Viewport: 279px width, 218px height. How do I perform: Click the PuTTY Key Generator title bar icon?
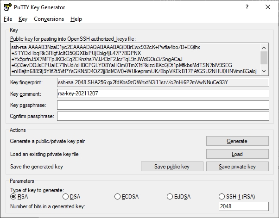(7, 7)
